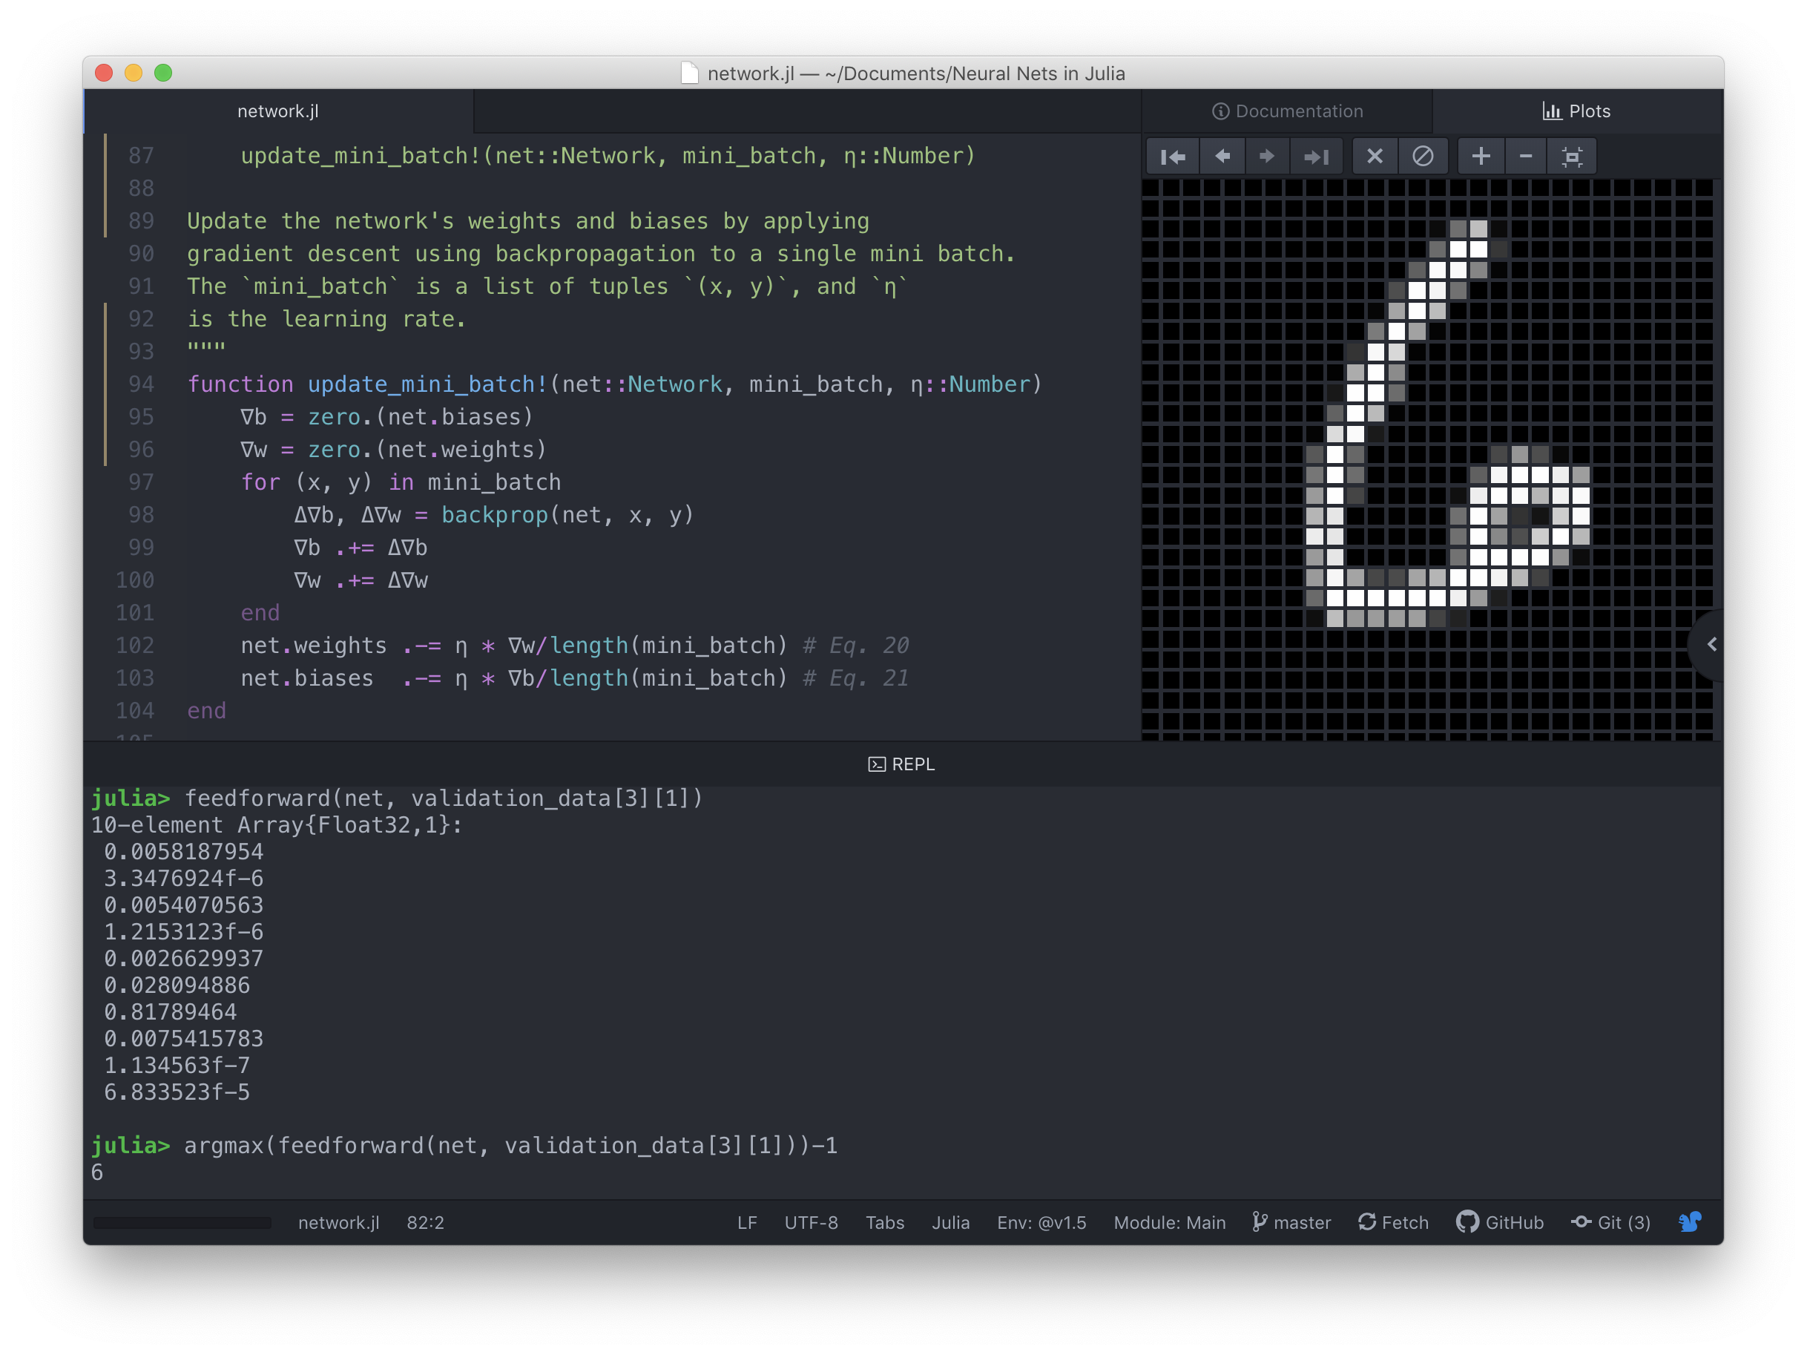Reset plot zoom to fit

[x=1572, y=156]
